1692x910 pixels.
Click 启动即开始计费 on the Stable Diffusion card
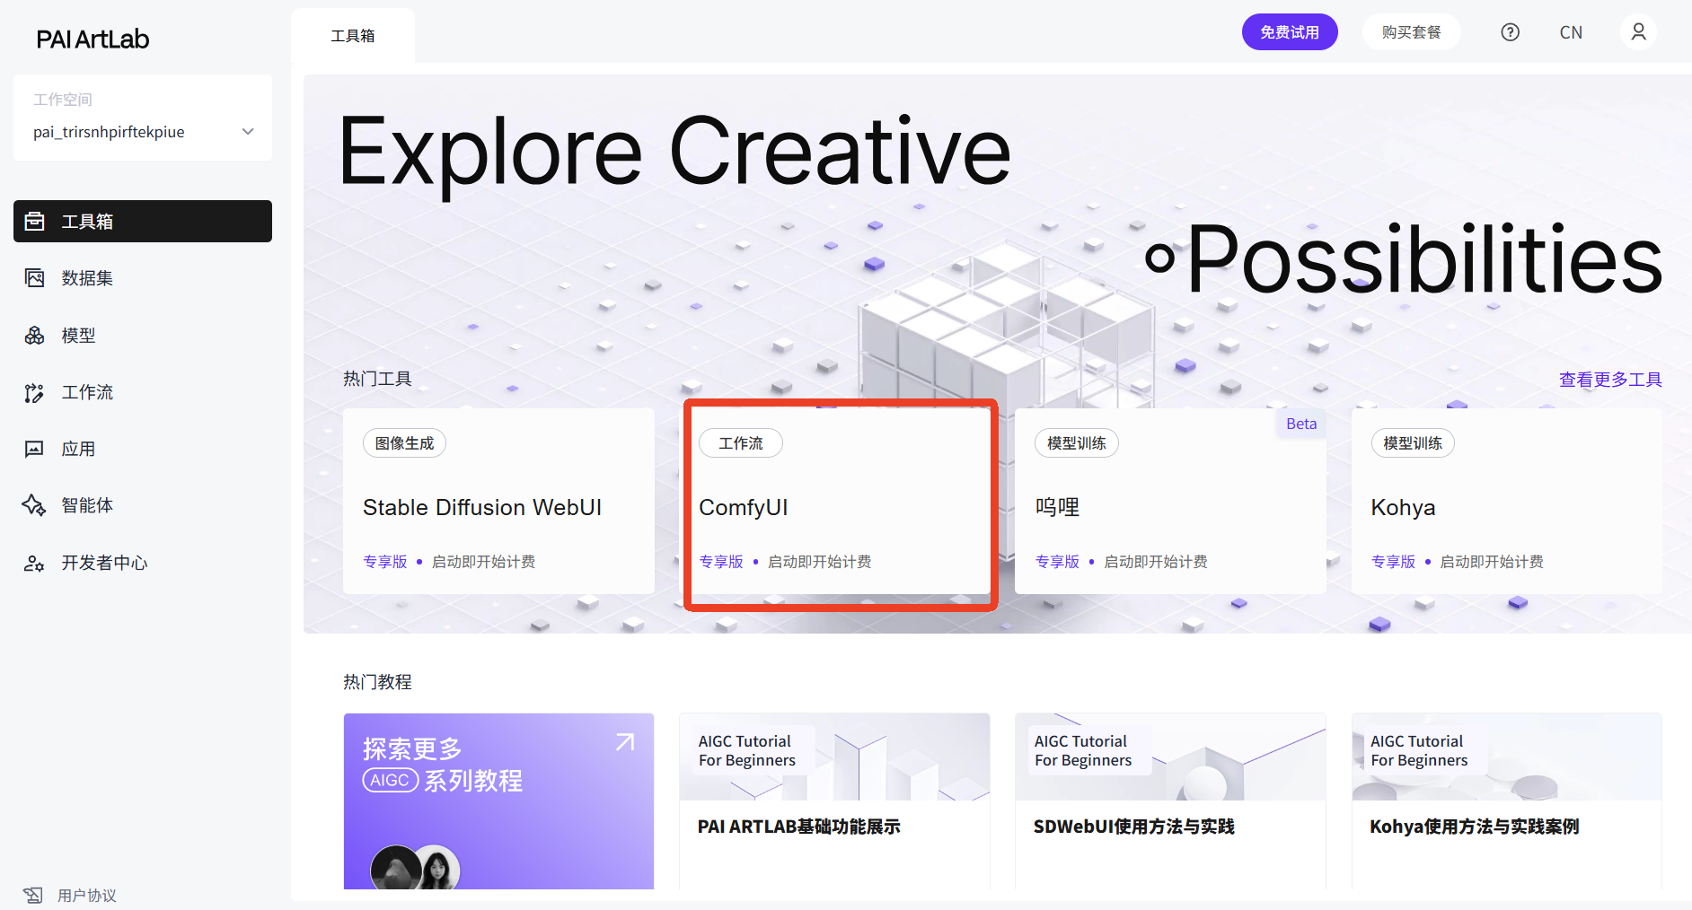click(484, 562)
